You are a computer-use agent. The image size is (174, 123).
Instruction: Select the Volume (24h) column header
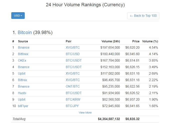[111, 41]
